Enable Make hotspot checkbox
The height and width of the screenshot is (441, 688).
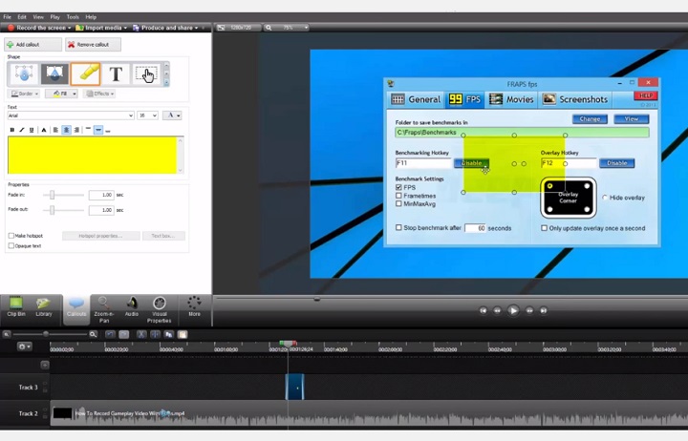click(11, 236)
